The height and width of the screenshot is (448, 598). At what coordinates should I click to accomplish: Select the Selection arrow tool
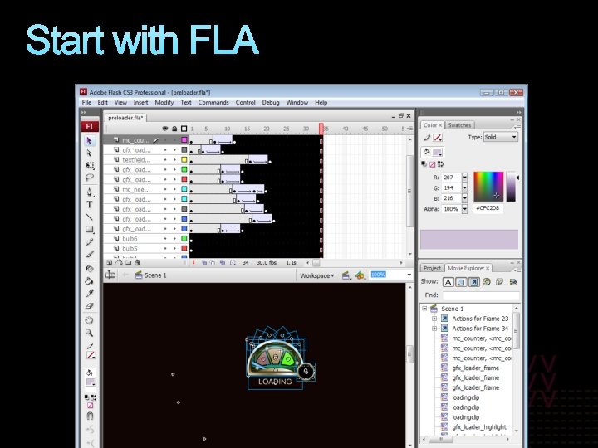point(89,140)
